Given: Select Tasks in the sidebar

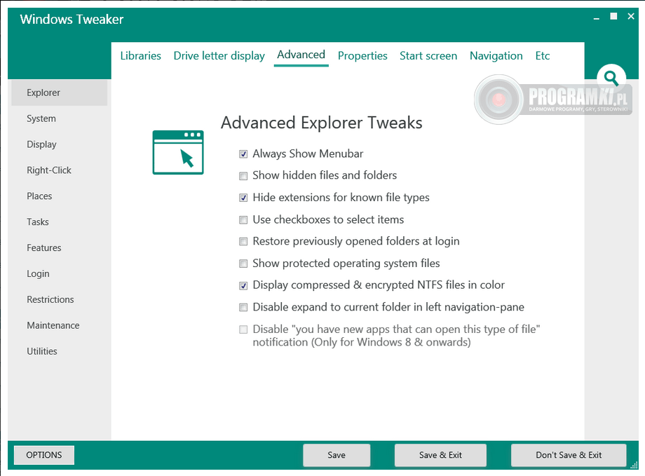Looking at the screenshot, I should tap(59, 222).
